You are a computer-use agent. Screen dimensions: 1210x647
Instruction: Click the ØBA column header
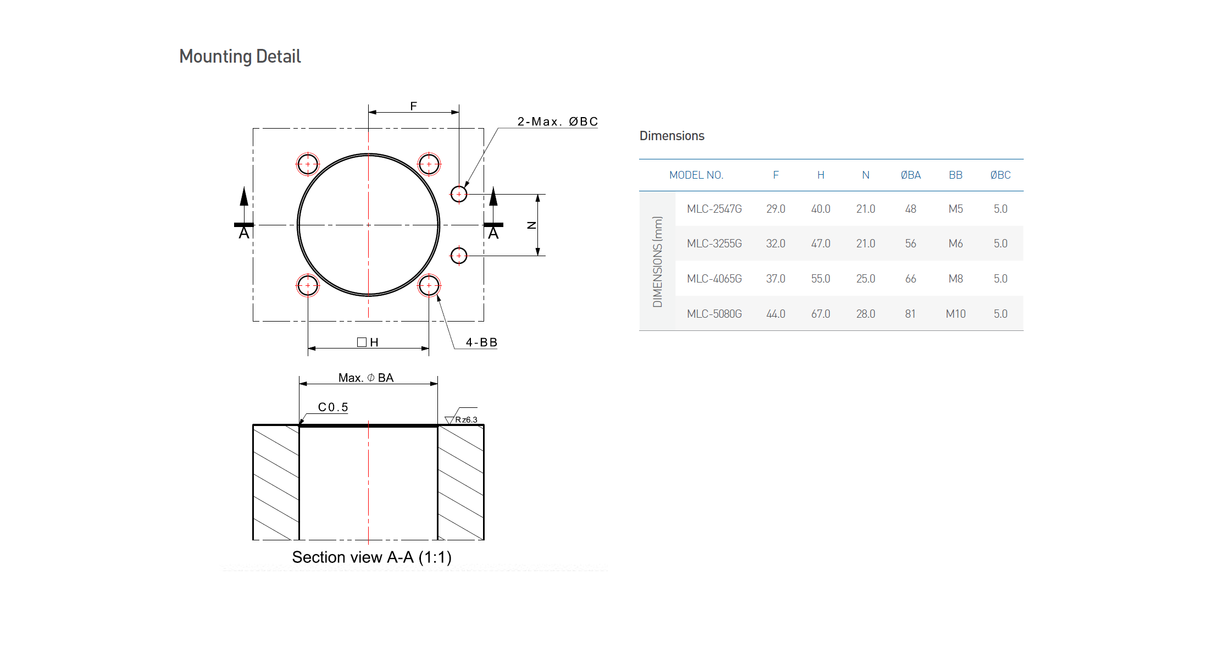pos(910,175)
